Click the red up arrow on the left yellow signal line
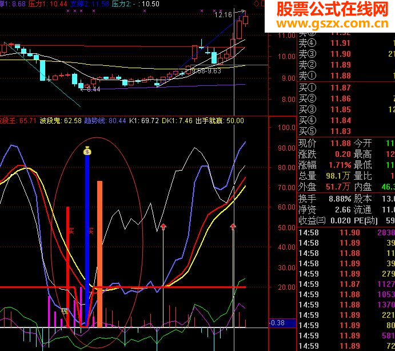This screenshot has width=395, height=351. point(163,226)
